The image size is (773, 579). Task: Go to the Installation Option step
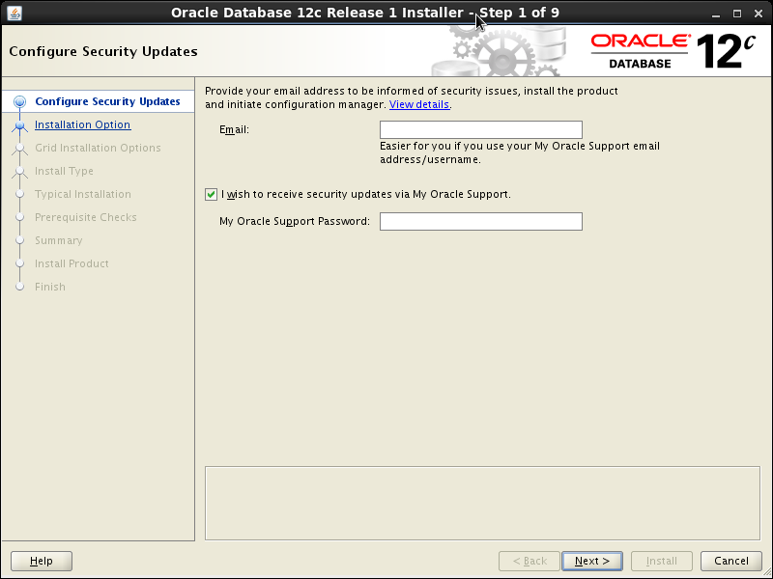click(83, 124)
